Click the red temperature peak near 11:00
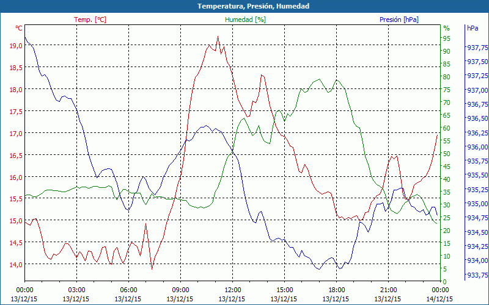The image size is (489, 305). click(218, 37)
